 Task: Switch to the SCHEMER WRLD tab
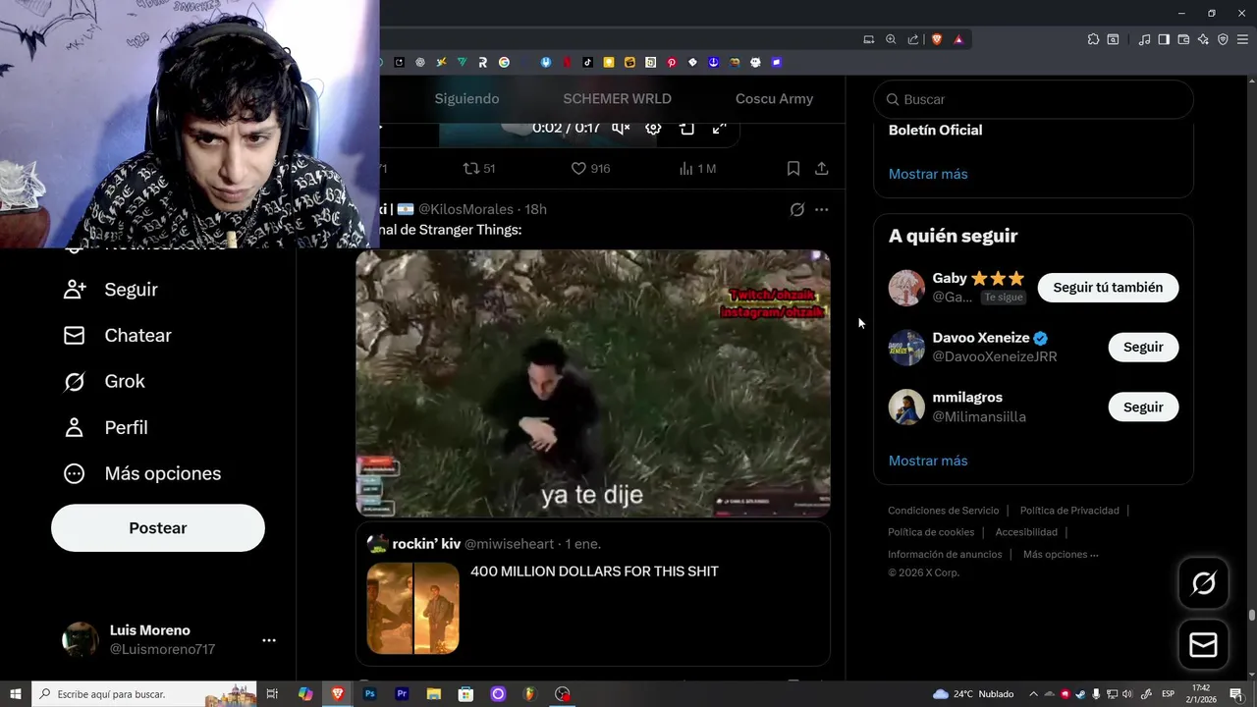pos(617,98)
